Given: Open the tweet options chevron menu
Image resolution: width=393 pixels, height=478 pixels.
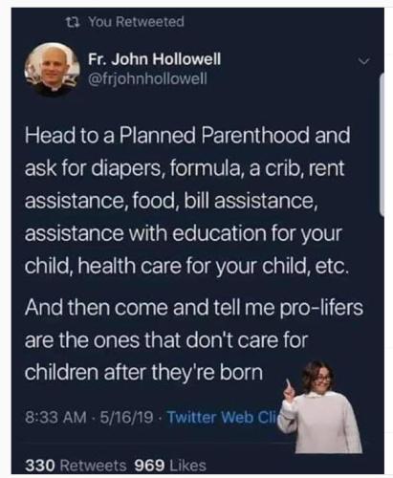Looking at the screenshot, I should coord(363,60).
